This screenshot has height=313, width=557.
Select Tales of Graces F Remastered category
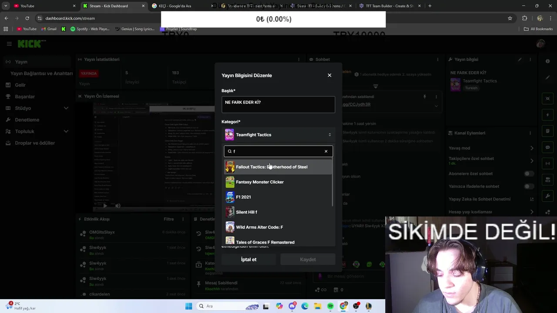point(278,241)
